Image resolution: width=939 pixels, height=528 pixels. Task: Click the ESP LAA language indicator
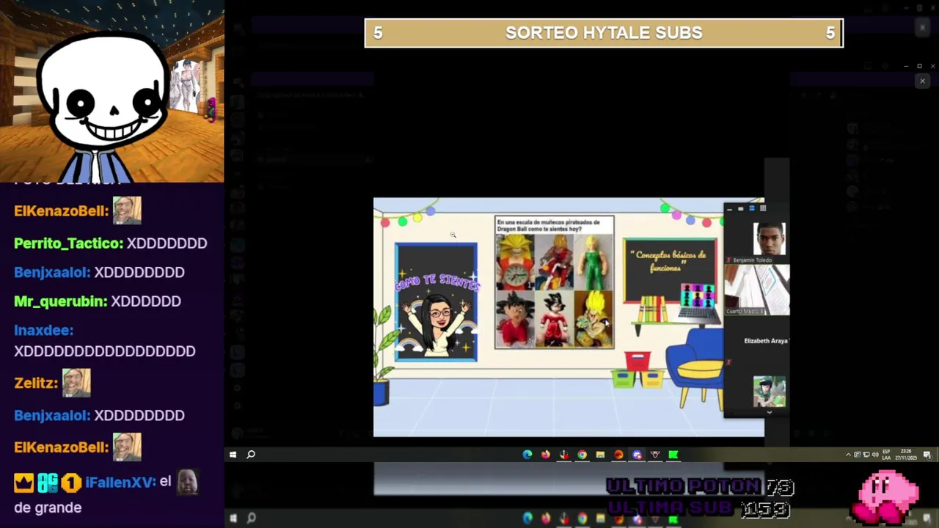(x=886, y=455)
